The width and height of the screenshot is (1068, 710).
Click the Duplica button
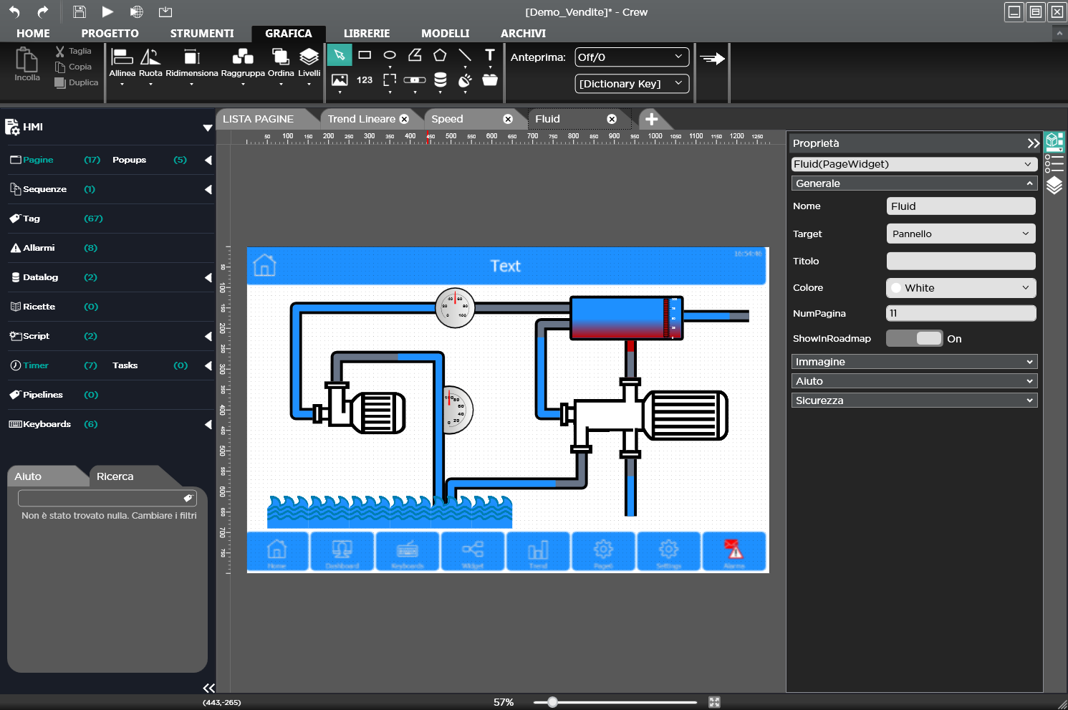(x=77, y=82)
